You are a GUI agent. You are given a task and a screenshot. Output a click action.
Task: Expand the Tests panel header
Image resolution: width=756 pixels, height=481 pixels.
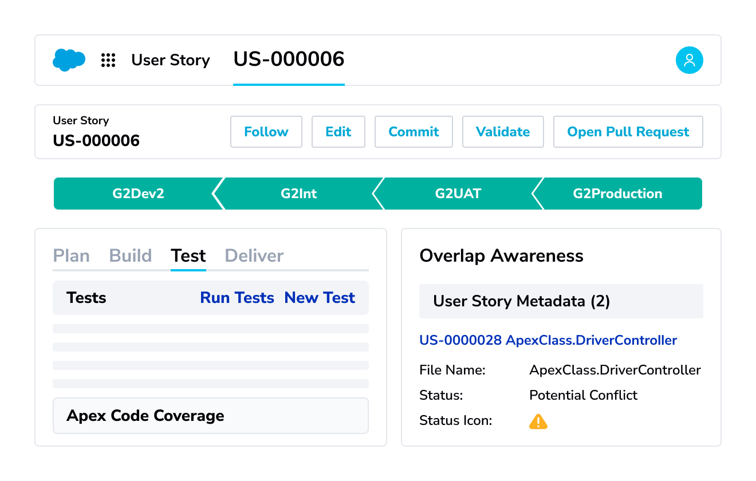(86, 298)
